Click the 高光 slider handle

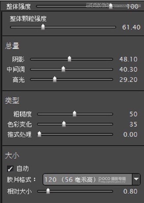[x=55, y=79]
